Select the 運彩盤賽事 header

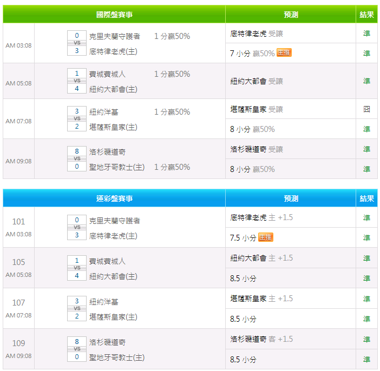114,198
